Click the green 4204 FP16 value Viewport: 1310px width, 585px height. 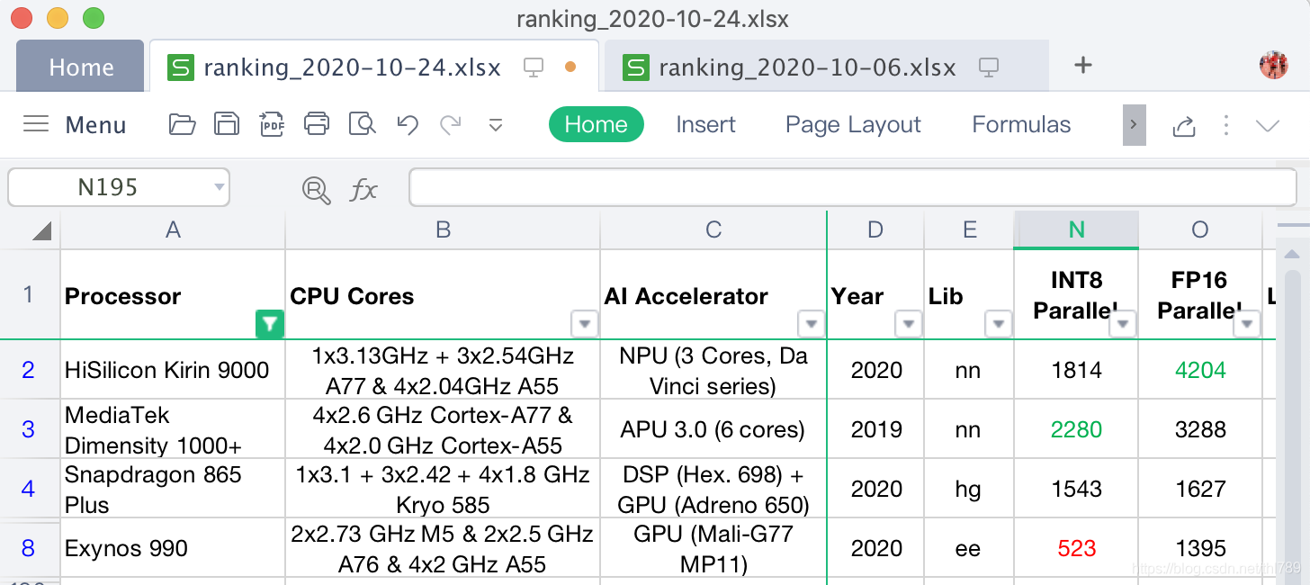1200,370
